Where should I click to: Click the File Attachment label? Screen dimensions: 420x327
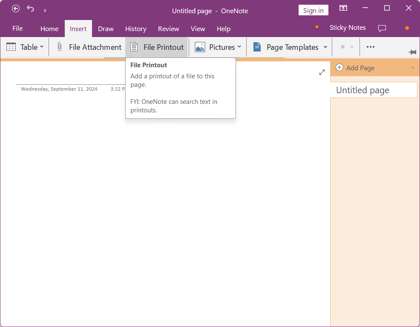tap(95, 47)
